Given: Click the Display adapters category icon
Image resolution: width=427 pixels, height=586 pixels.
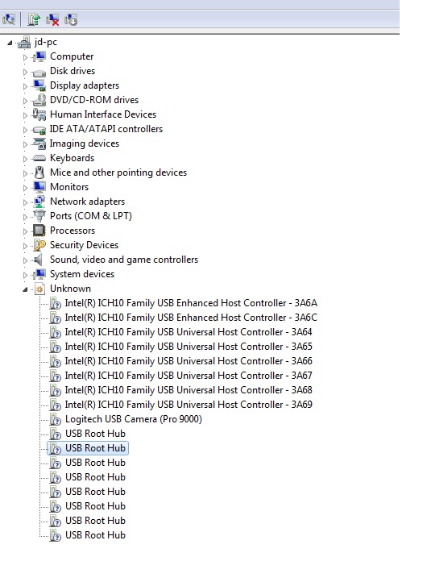Looking at the screenshot, I should [39, 85].
